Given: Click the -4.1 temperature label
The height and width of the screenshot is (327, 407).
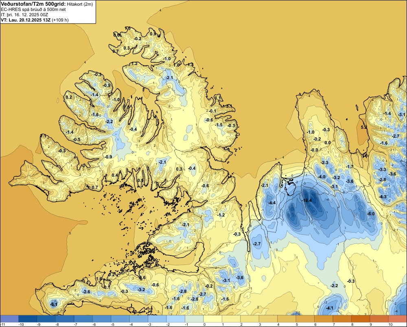Looking at the screenshot, I should (329, 308).
